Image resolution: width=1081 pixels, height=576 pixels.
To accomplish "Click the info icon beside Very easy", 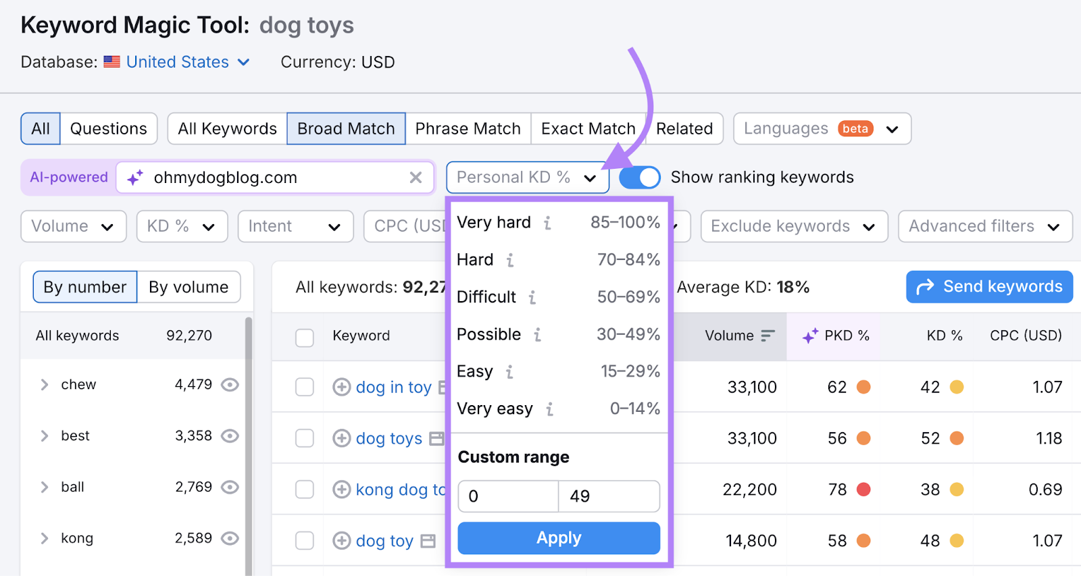I will point(549,409).
